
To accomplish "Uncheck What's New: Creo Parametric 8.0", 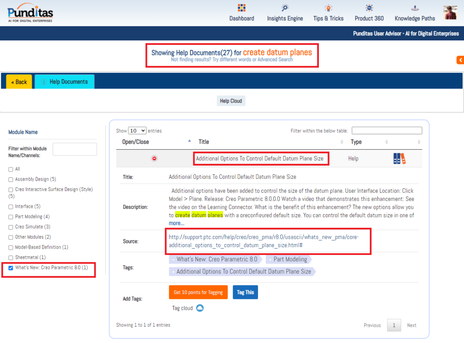I will 11,268.
